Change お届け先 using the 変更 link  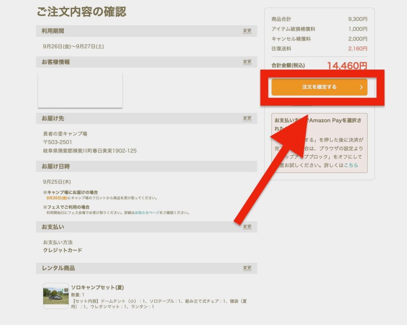coord(247,118)
